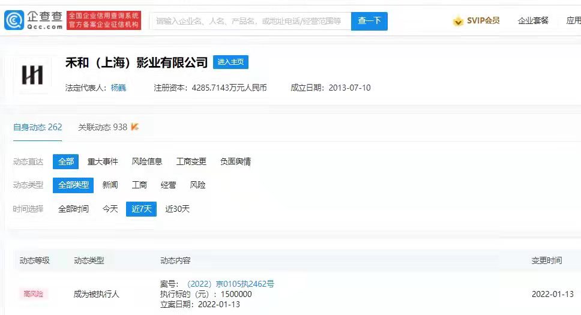Click the search input field

[x=251, y=21]
